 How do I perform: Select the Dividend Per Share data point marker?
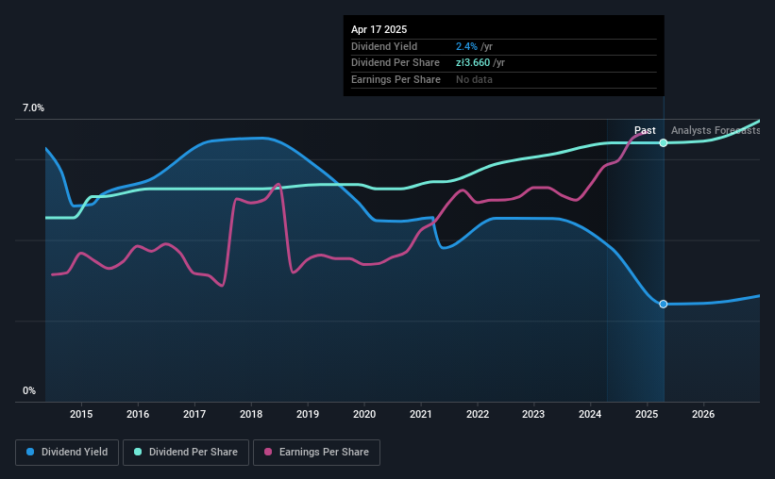(664, 142)
